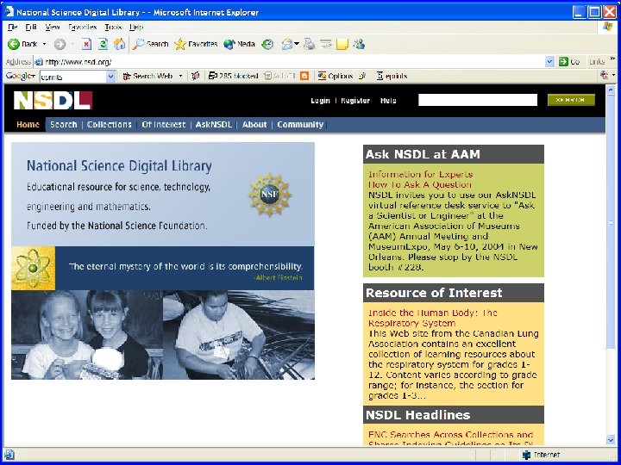This screenshot has height=465, width=621.
Task: Select the Search navigation tab
Action: pos(63,125)
